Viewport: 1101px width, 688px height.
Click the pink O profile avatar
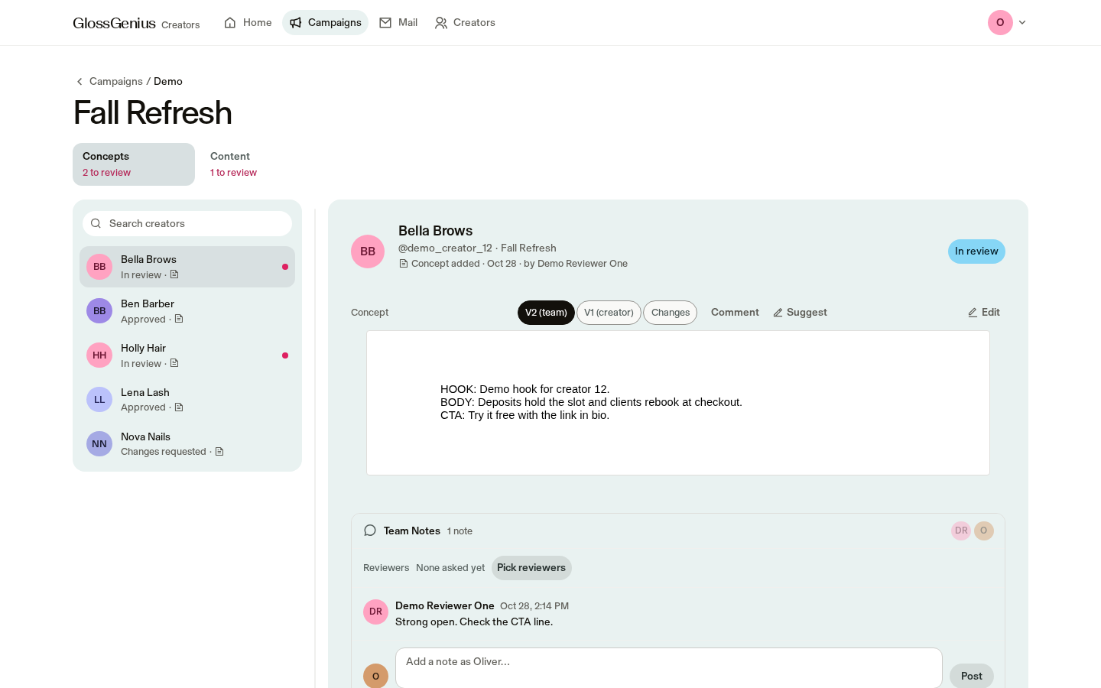click(1000, 23)
